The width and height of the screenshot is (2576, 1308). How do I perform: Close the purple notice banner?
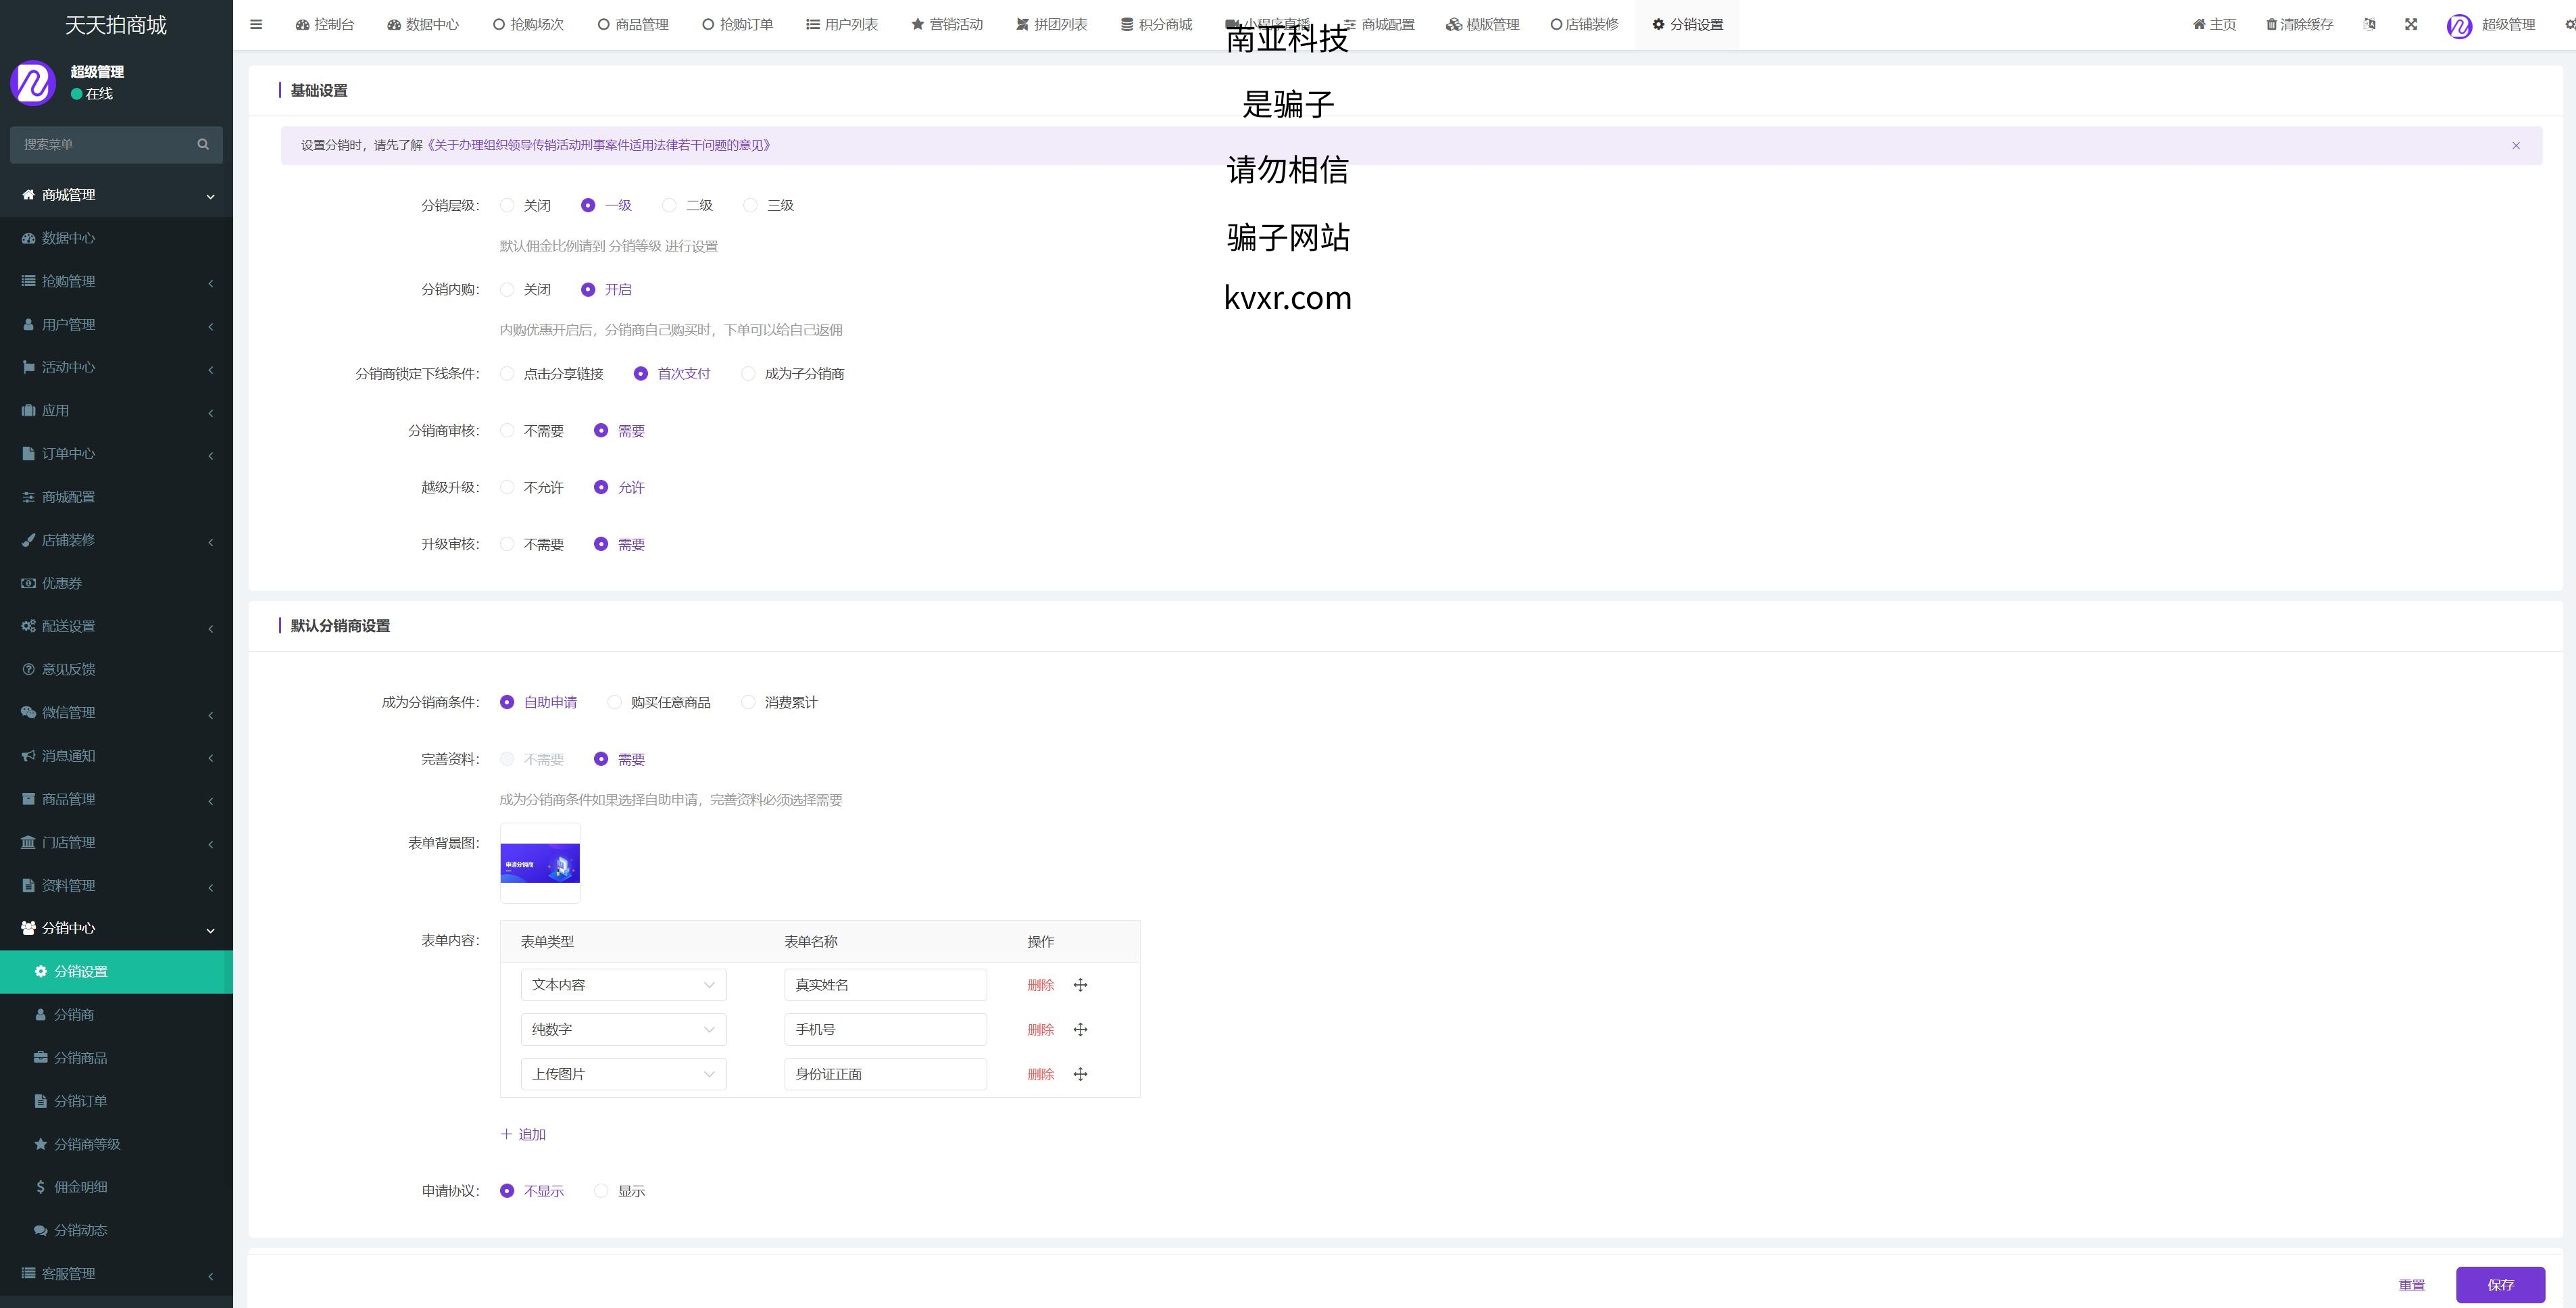pyautogui.click(x=2516, y=145)
